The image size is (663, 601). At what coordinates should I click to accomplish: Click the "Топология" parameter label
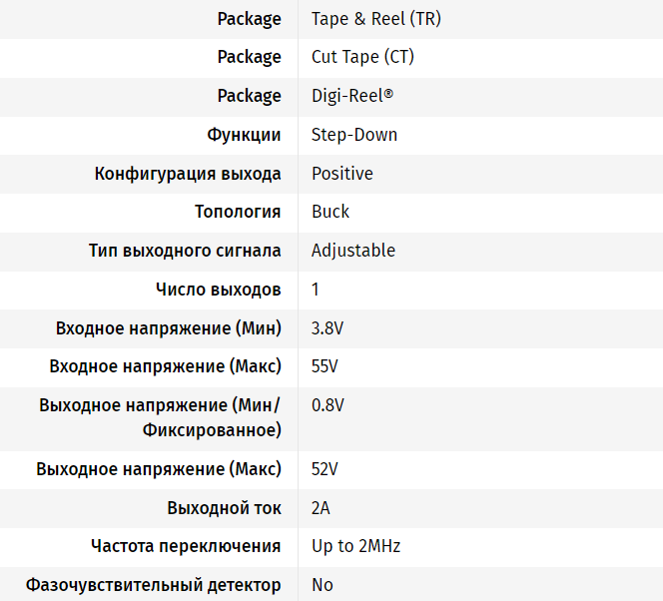click(x=238, y=212)
